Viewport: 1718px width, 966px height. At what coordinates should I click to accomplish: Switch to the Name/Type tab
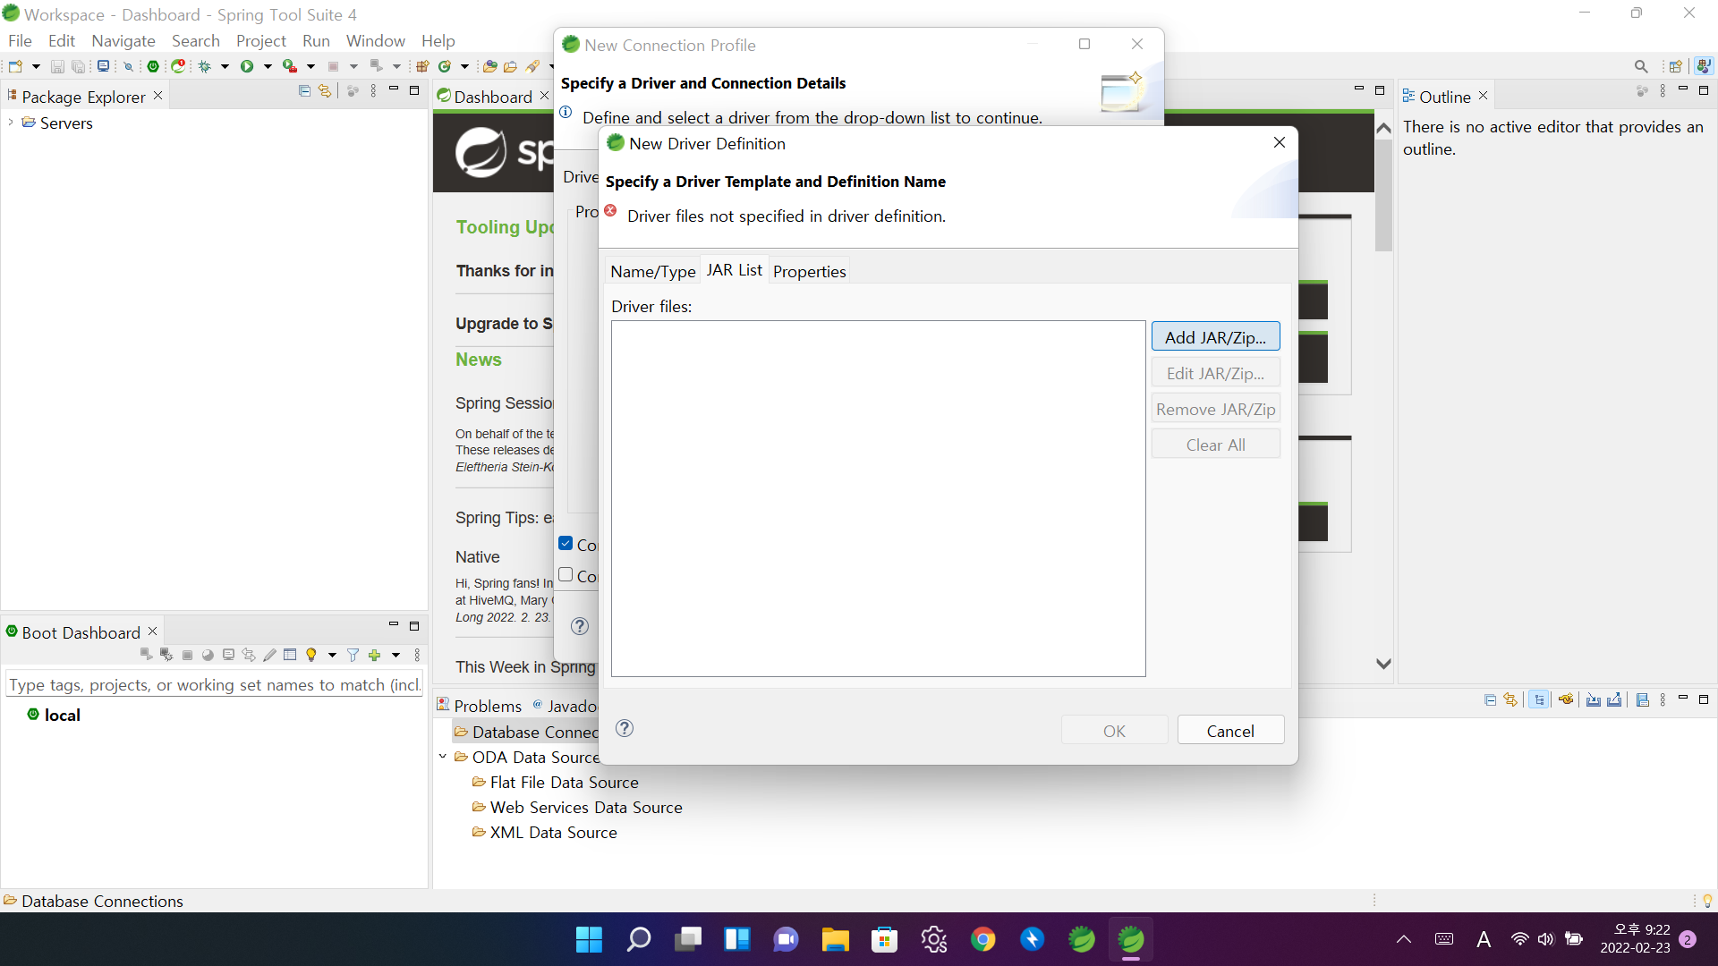click(652, 271)
